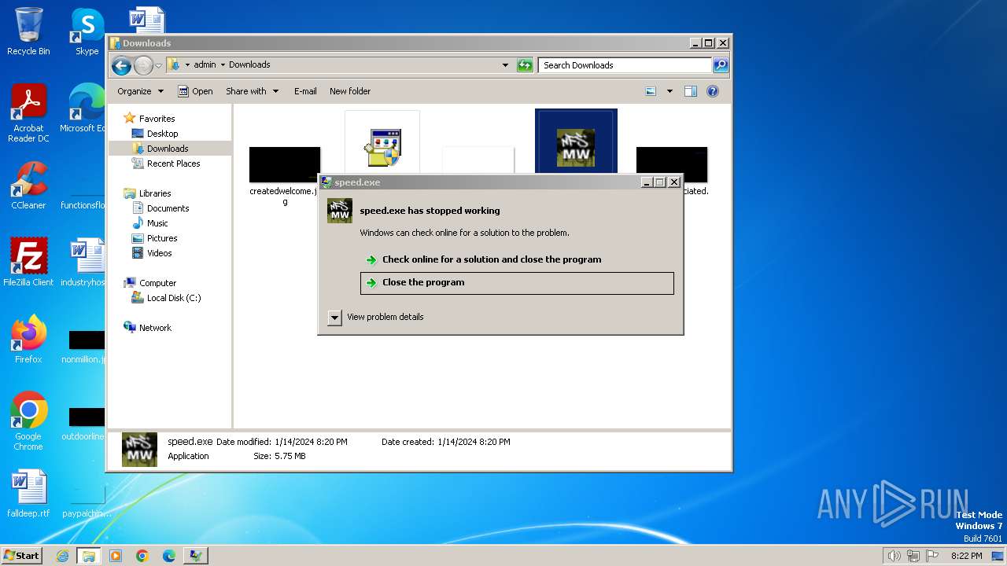Click New folder in the toolbar
Viewport: 1007px width, 566px height.
[350, 91]
